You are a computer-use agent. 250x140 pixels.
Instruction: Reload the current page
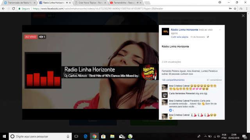coord(14,9)
